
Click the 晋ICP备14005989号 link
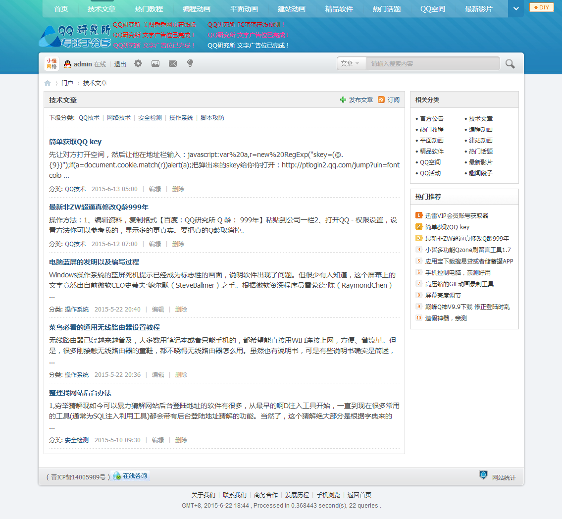[x=78, y=477]
